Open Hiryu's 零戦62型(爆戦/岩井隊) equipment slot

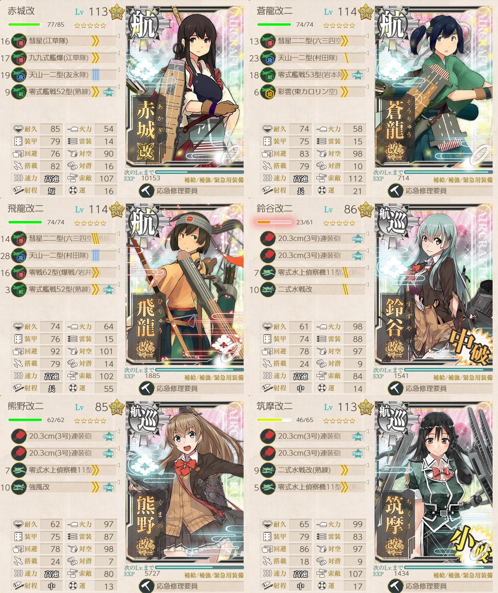(x=64, y=273)
